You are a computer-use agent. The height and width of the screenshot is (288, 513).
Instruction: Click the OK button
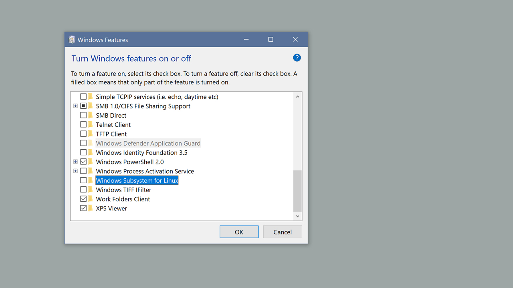239,232
